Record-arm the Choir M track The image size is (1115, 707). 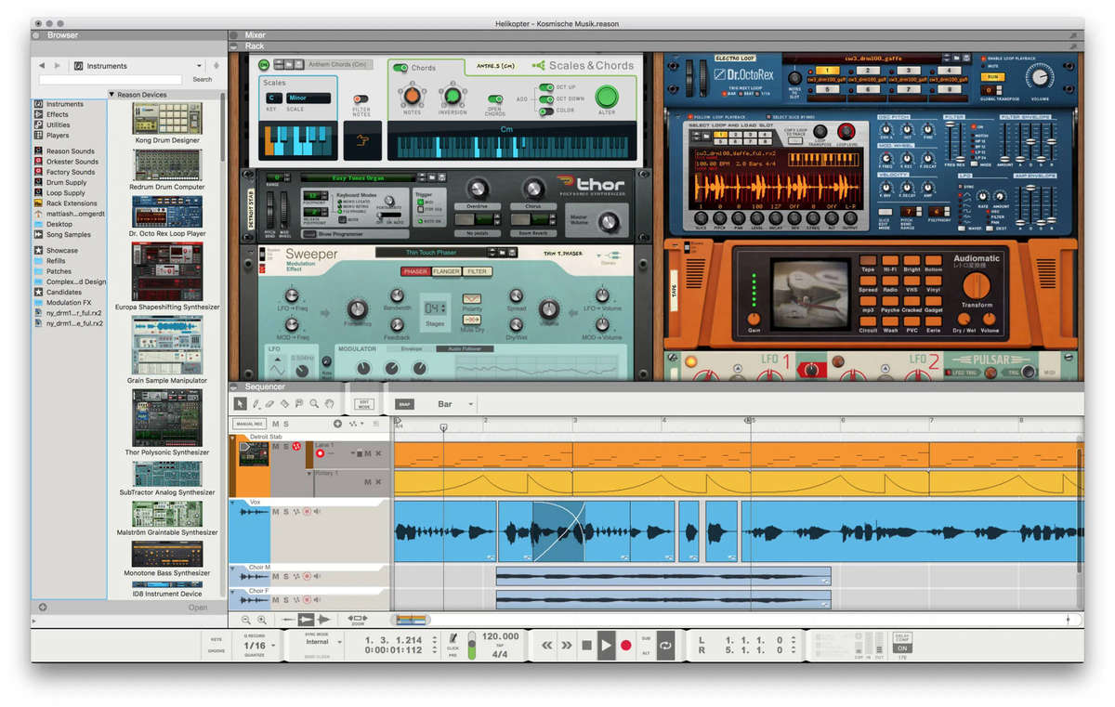305,575
